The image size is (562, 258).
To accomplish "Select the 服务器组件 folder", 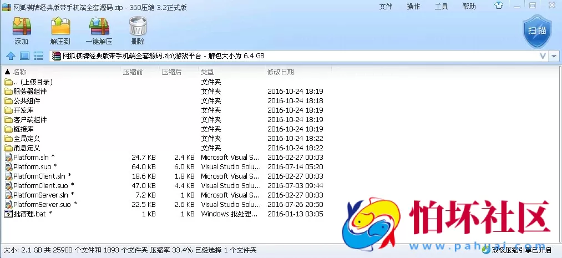I will click(x=30, y=92).
